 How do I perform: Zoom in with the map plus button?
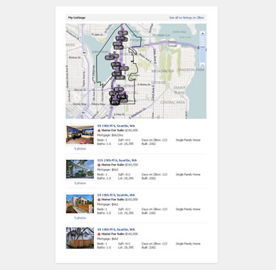click(x=203, y=33)
